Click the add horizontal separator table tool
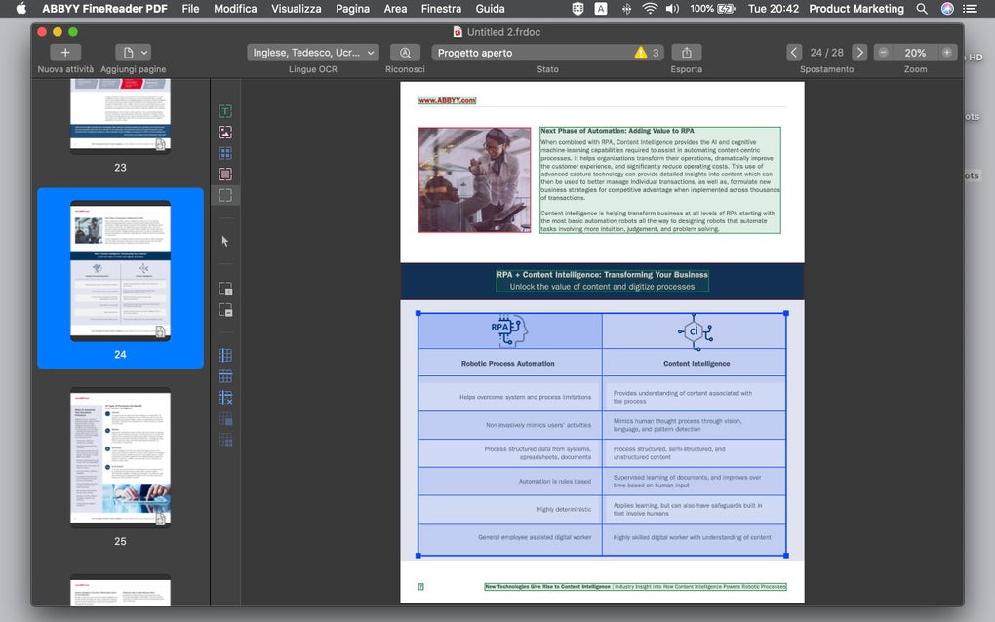This screenshot has width=995, height=622. coord(225,376)
